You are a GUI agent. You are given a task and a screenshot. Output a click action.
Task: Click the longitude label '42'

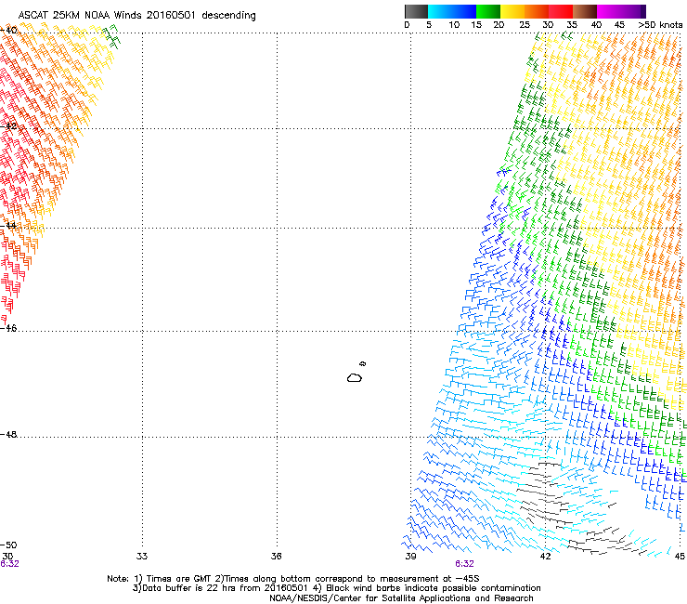pyautogui.click(x=545, y=557)
